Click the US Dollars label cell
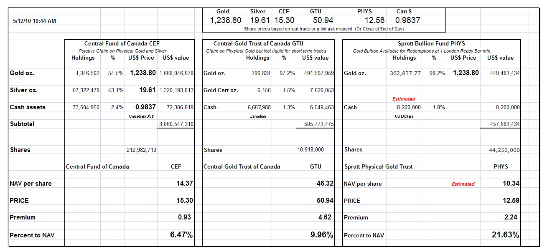 [x=404, y=116]
